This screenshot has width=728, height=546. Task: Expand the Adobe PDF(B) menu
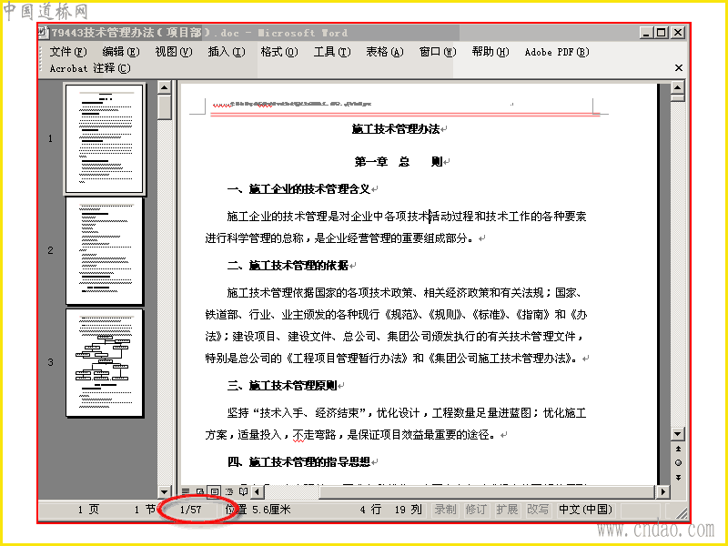(557, 52)
